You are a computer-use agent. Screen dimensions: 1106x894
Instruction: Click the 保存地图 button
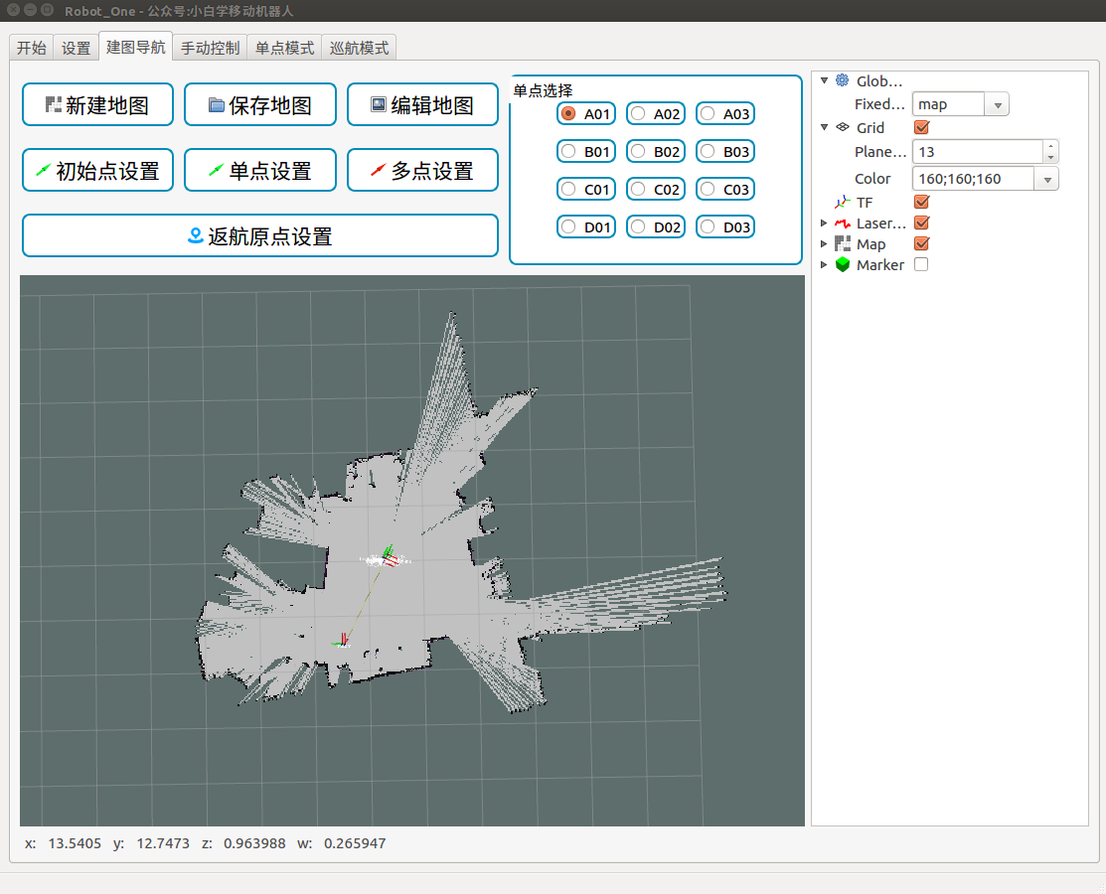[x=260, y=104]
